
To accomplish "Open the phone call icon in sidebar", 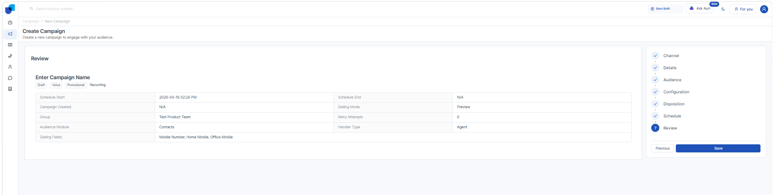I will [10, 56].
